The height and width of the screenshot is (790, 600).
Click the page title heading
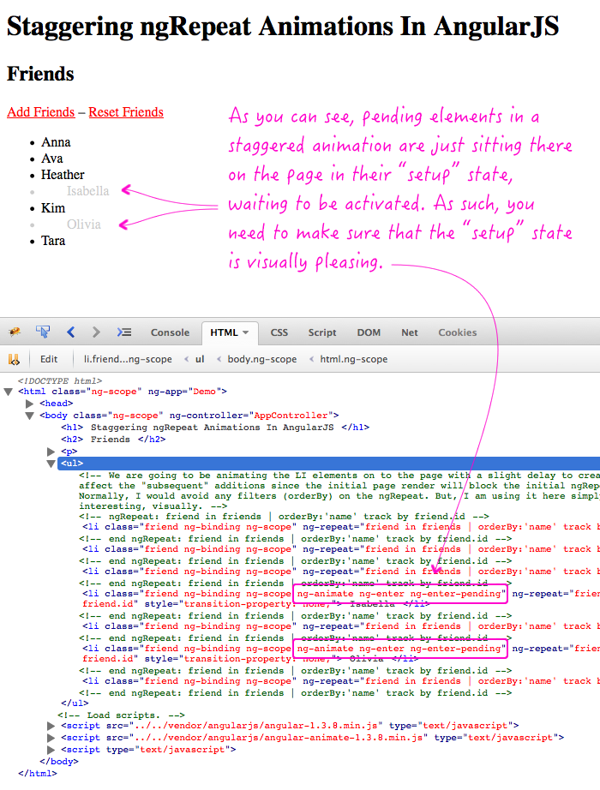283,27
